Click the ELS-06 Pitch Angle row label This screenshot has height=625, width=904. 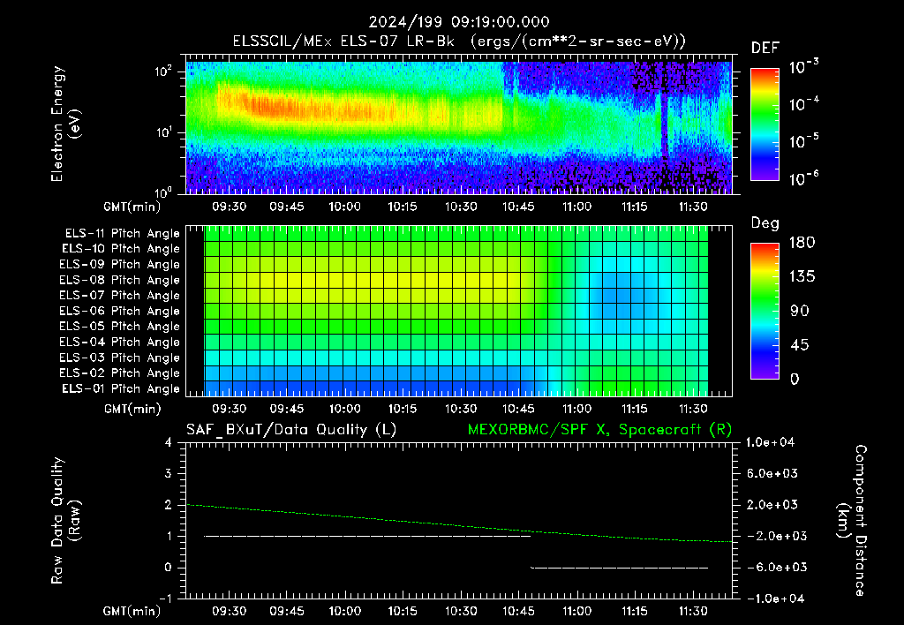[120, 312]
